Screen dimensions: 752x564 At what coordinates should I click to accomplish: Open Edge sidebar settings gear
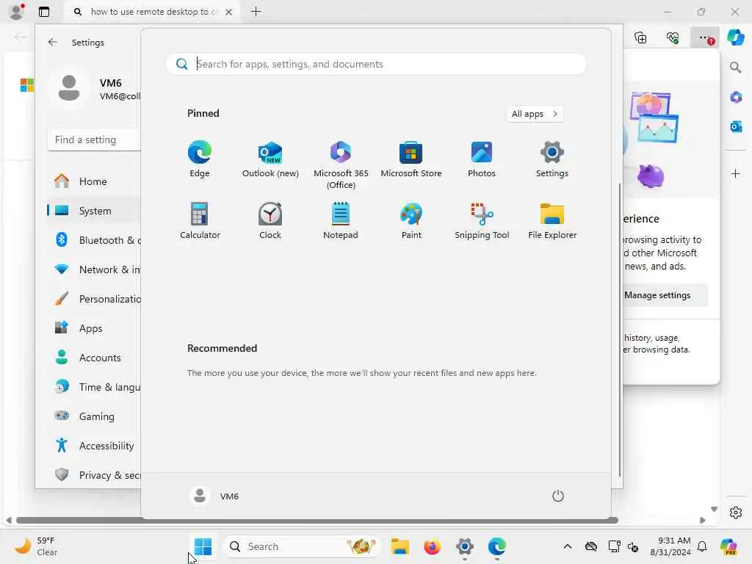[x=736, y=513]
